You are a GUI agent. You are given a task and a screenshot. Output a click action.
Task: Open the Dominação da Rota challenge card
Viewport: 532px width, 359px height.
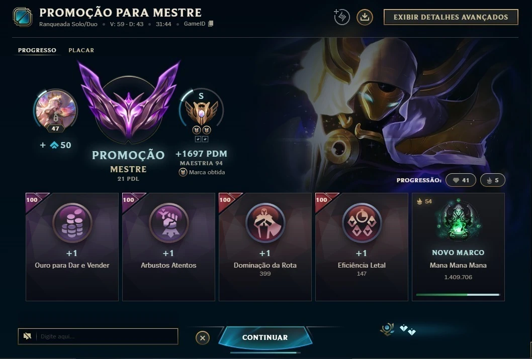[x=265, y=247]
